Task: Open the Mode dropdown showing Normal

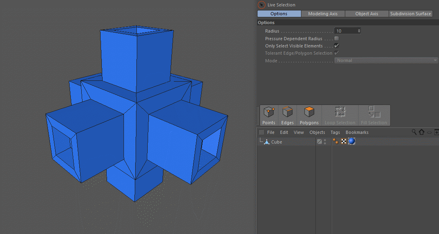Action: pyautogui.click(x=386, y=60)
